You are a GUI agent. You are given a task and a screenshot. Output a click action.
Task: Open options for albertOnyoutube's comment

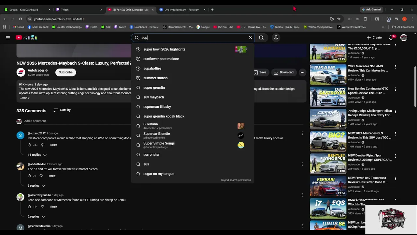pyautogui.click(x=302, y=195)
